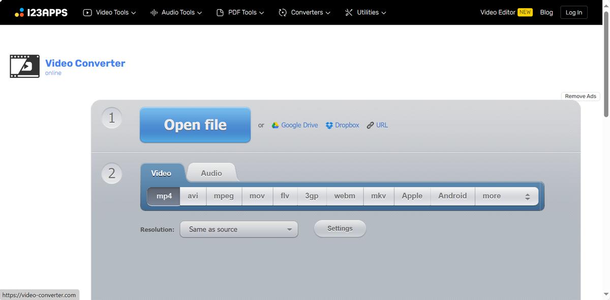Click the 123APPS logo

(41, 13)
